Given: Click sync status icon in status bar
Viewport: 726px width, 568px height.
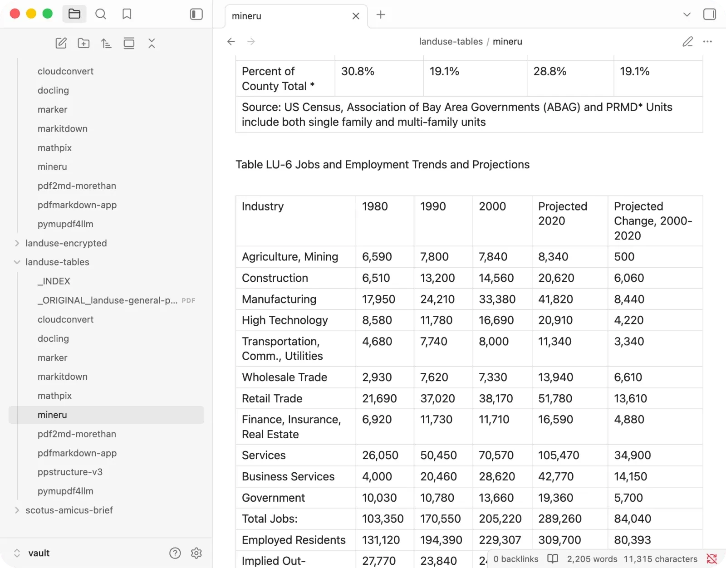Looking at the screenshot, I should pos(712,559).
